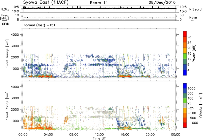Click the "Time UT" axis title

[99, 138]
